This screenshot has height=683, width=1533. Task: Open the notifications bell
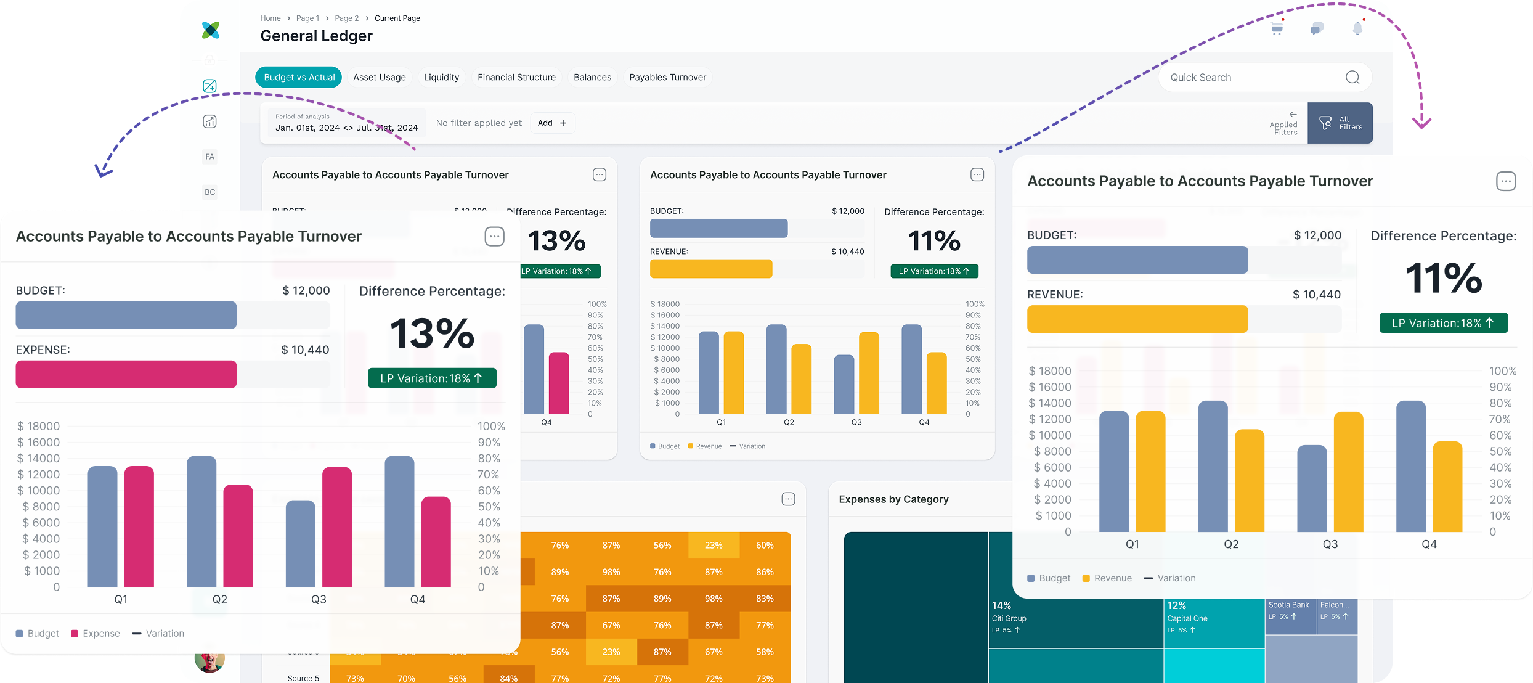1357,28
